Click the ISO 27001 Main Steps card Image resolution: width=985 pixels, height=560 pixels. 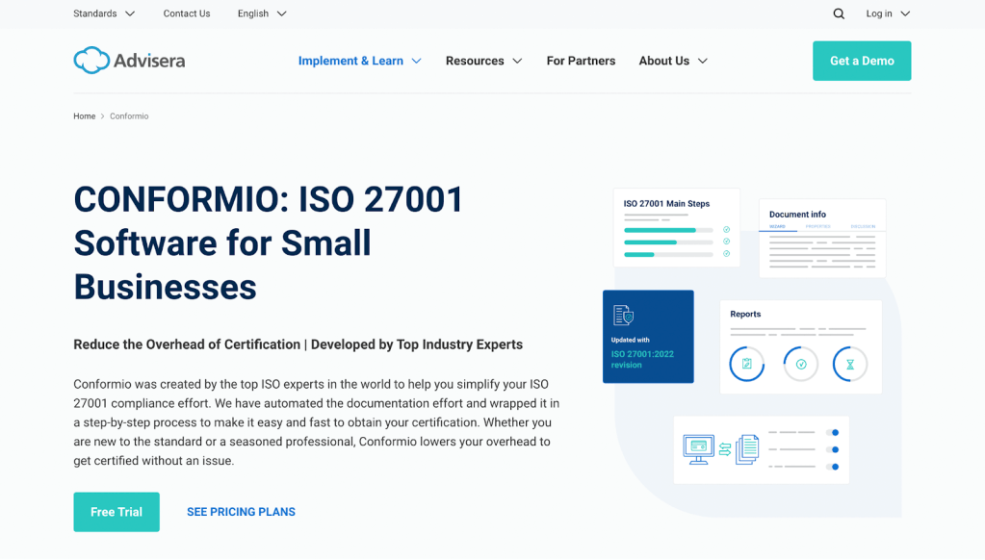coord(677,227)
